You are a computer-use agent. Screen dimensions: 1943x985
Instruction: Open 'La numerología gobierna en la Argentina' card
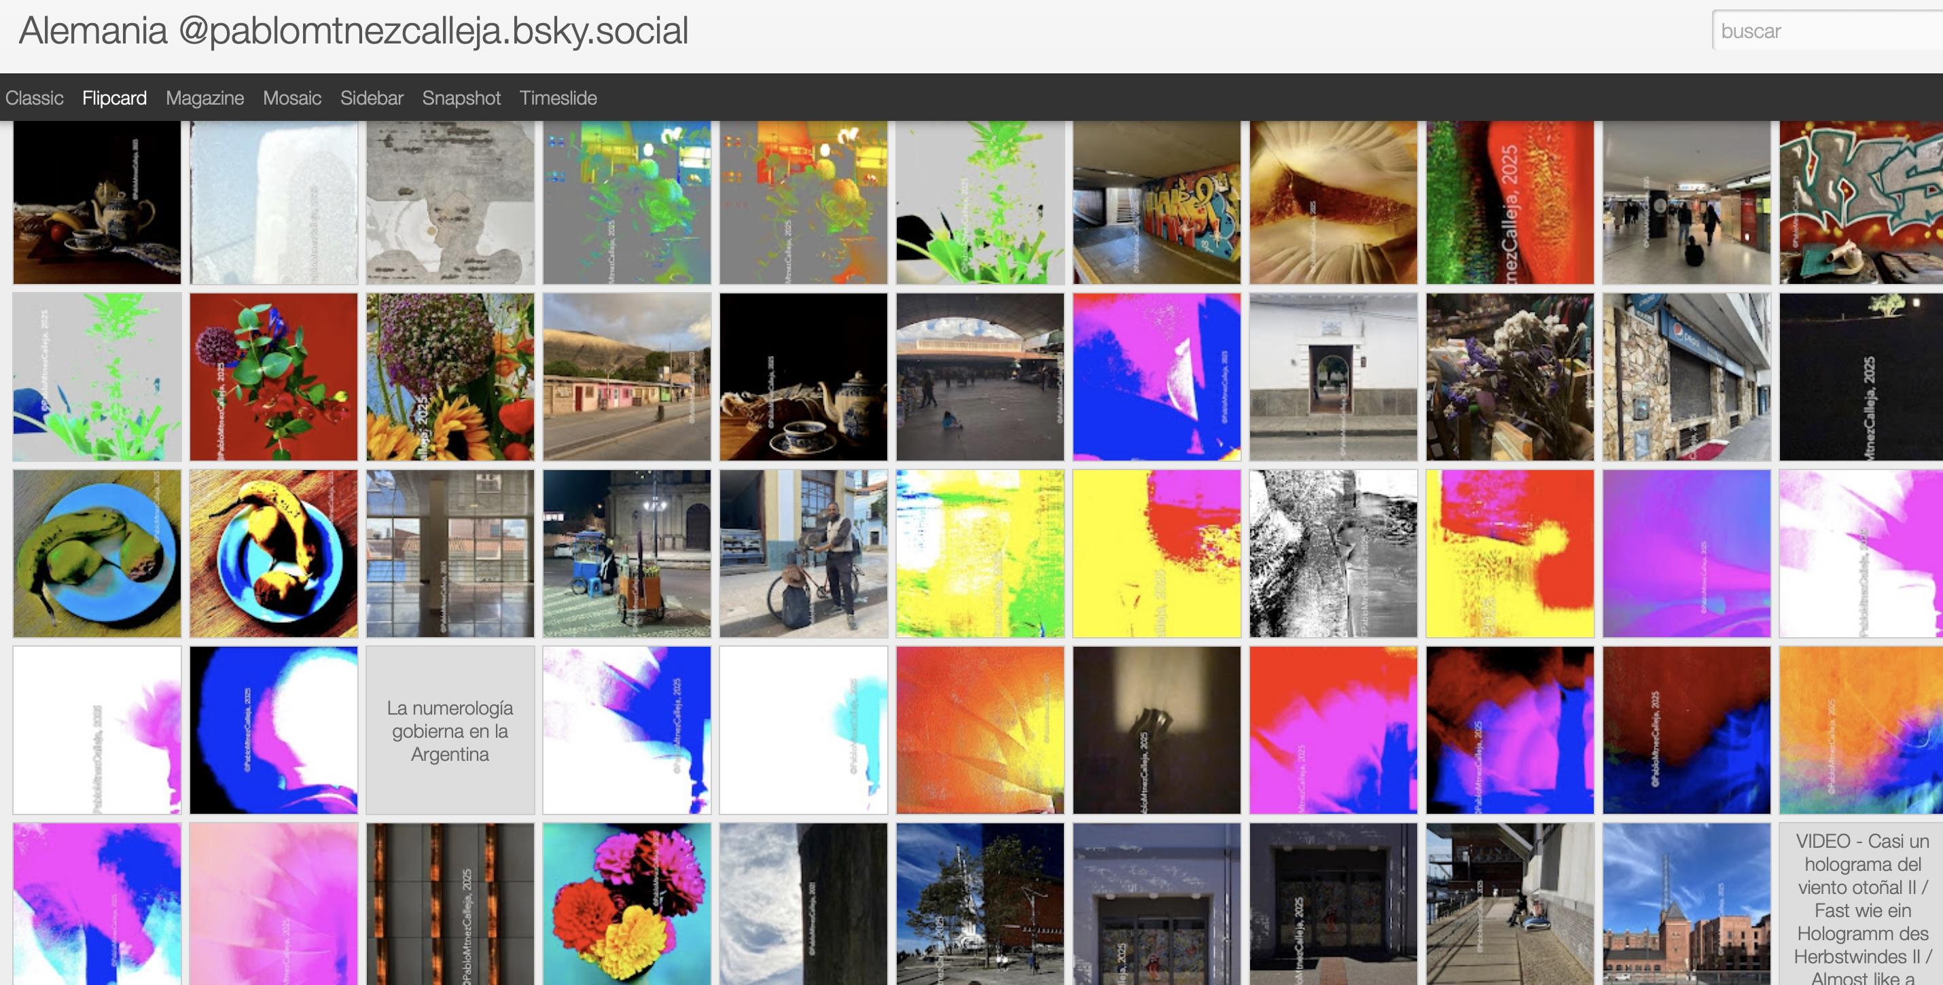point(450,730)
